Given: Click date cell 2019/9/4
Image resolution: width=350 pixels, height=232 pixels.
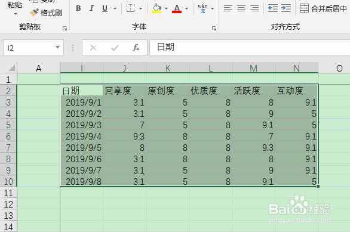Looking at the screenshot, I should (x=82, y=136).
